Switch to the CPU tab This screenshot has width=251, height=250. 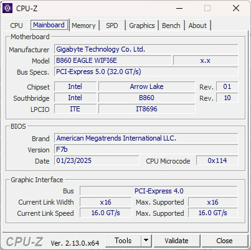click(16, 25)
